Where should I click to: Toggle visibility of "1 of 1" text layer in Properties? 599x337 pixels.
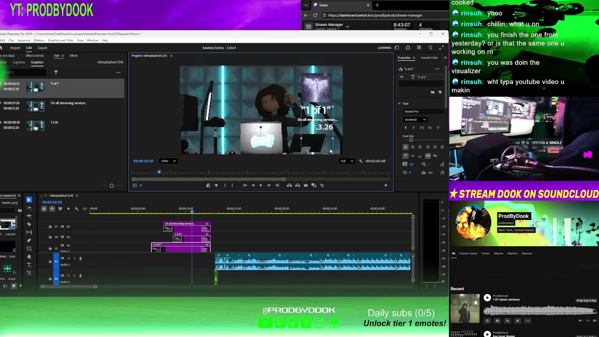click(402, 77)
